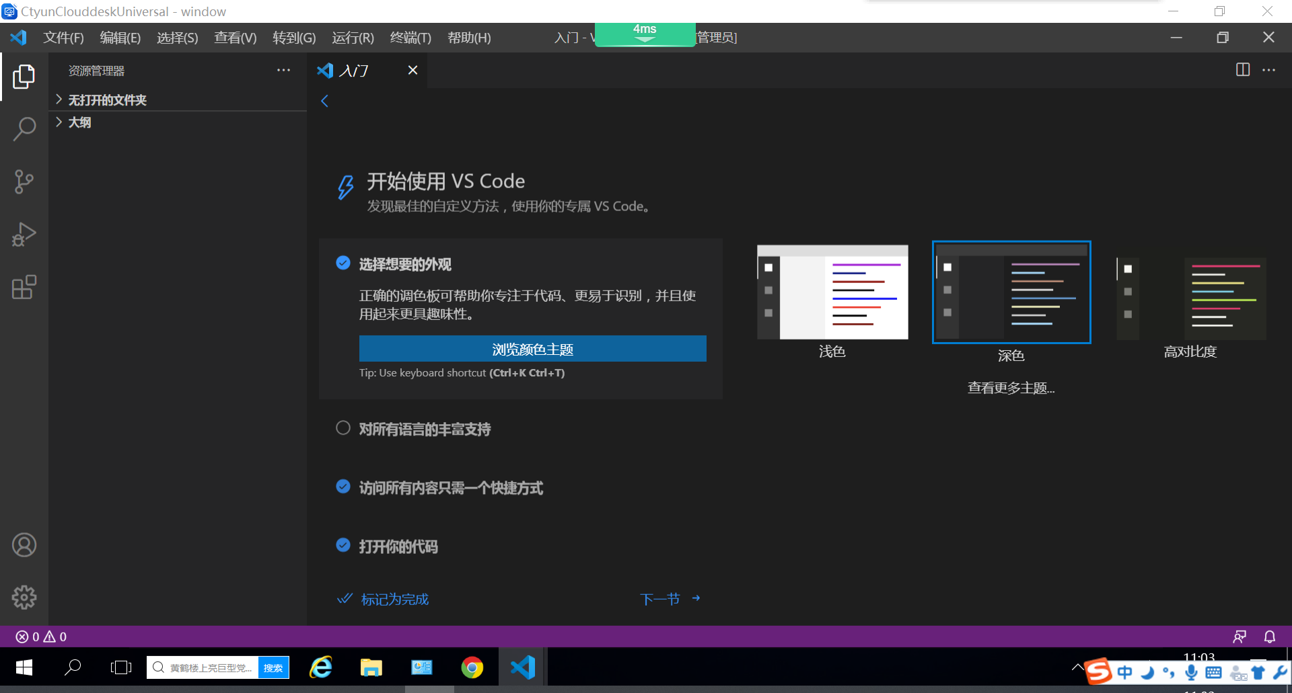Screen dimensions: 1292x693
Task: Select the 深色 theme thumbnail
Action: point(1010,292)
